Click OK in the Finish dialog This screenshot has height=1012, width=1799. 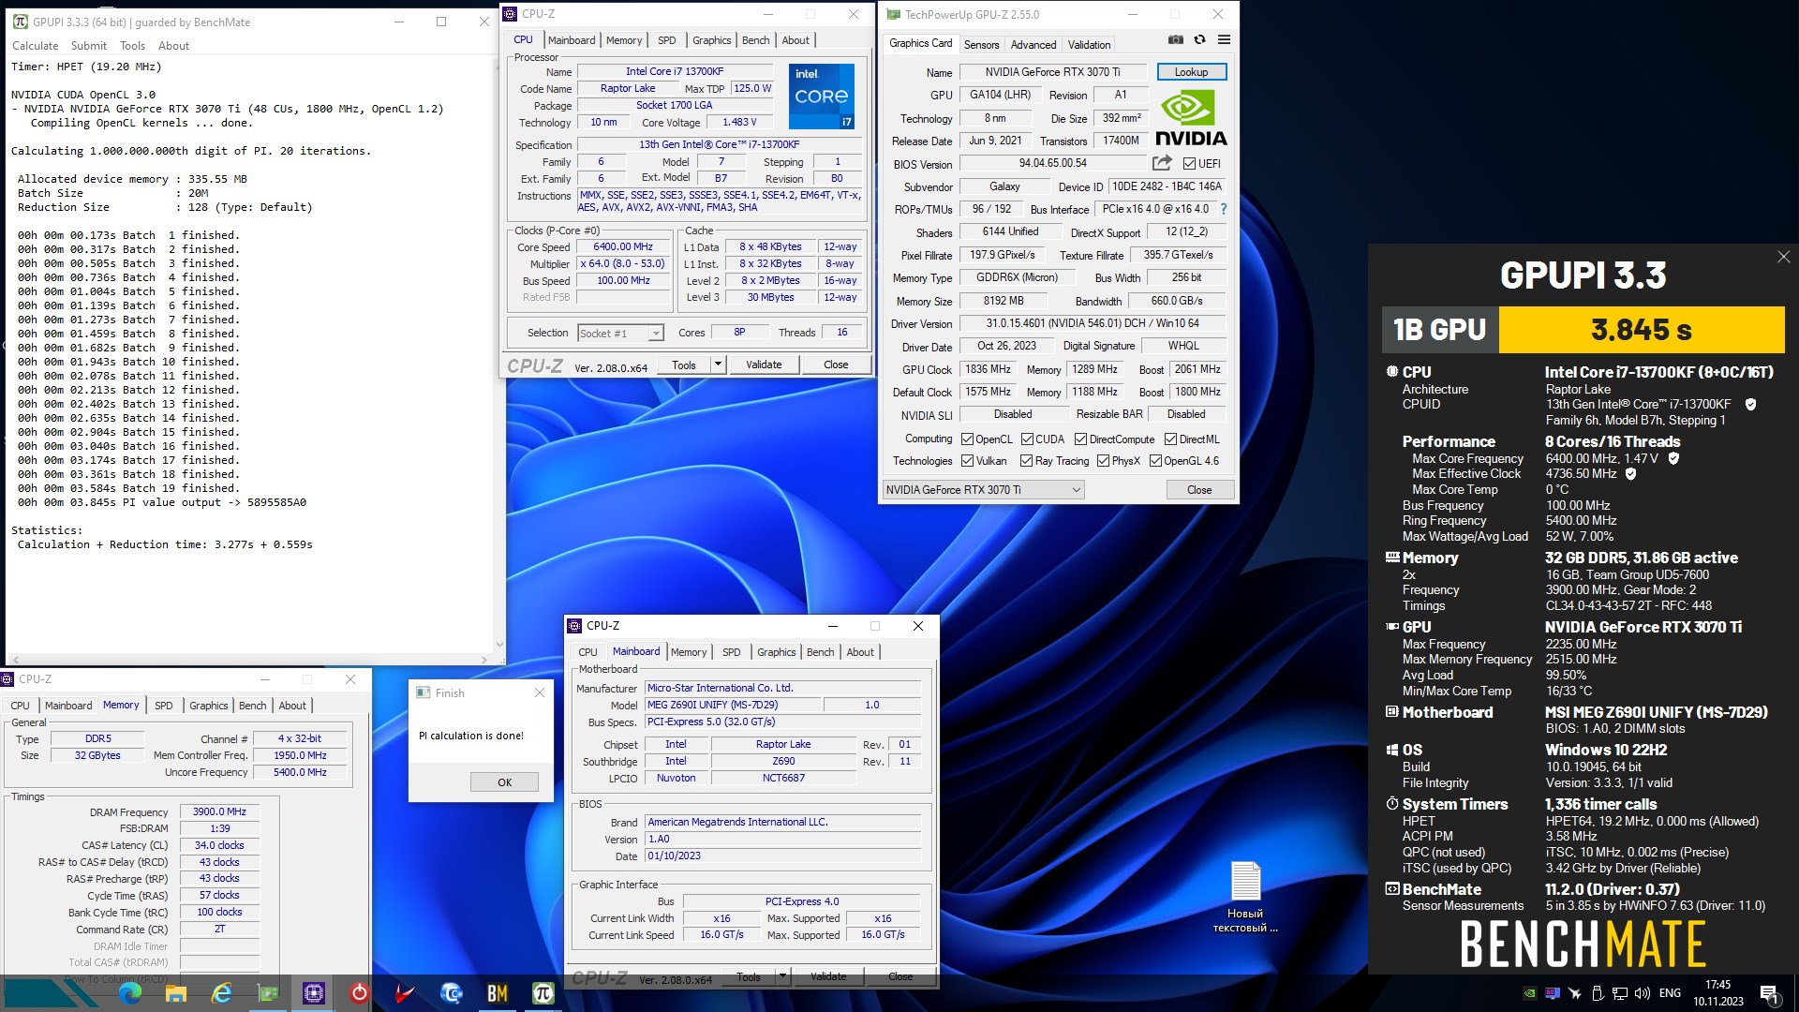[x=504, y=782]
